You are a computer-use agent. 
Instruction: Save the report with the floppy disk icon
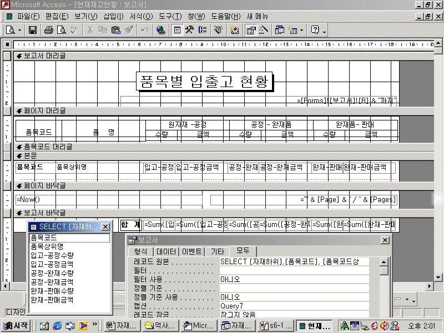[33, 30]
